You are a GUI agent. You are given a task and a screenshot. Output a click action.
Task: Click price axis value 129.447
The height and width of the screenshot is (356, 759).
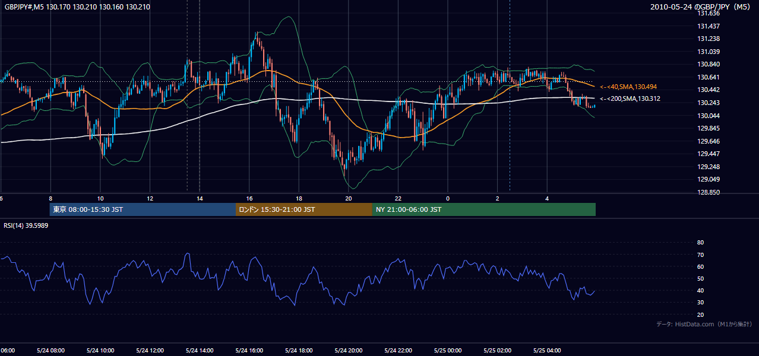(709, 154)
